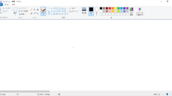
Task: Select Color 2 background box
Action: pos(97,11)
